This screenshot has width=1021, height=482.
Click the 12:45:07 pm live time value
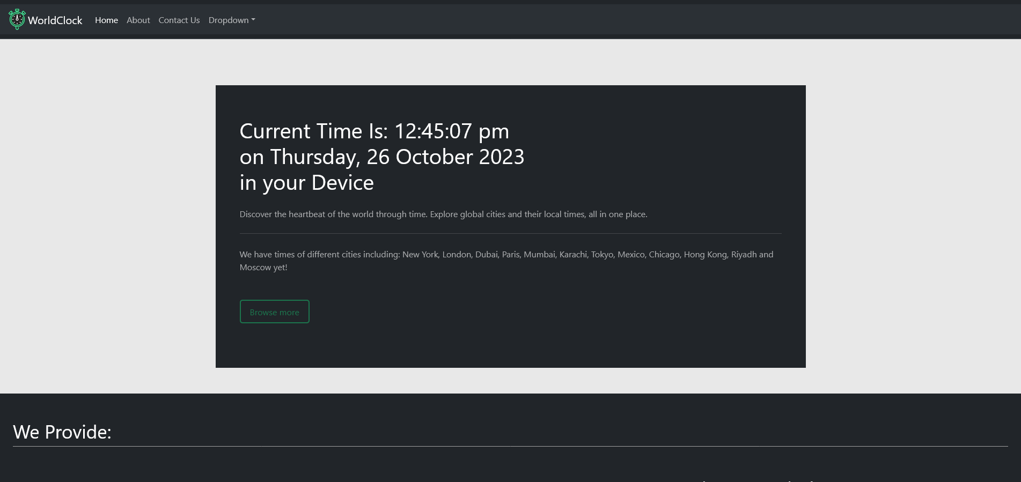click(x=452, y=131)
